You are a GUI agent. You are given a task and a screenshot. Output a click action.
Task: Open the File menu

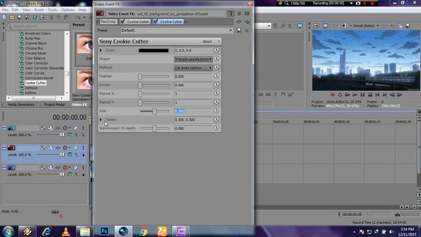[x=5, y=10]
